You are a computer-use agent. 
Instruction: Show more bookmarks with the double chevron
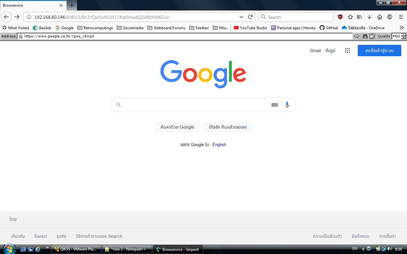pyautogui.click(x=402, y=28)
